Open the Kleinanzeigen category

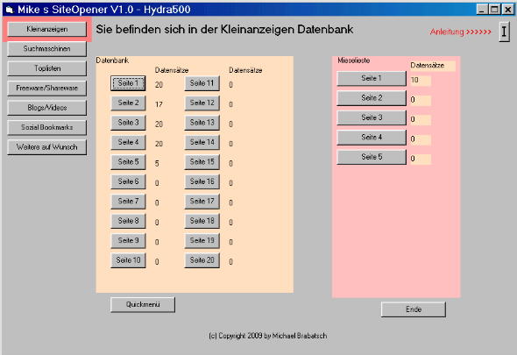(46, 29)
